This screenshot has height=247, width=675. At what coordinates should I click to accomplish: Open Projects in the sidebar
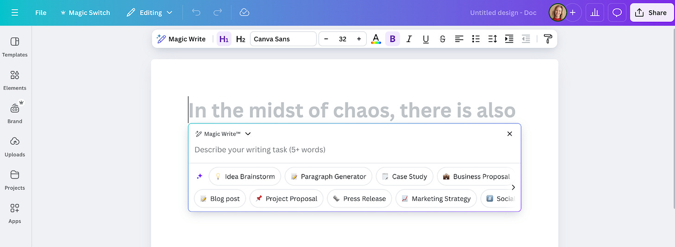tap(15, 180)
